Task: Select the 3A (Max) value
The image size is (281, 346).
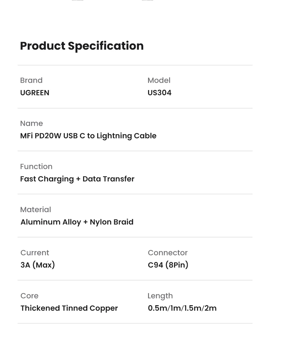Action: pos(38,265)
